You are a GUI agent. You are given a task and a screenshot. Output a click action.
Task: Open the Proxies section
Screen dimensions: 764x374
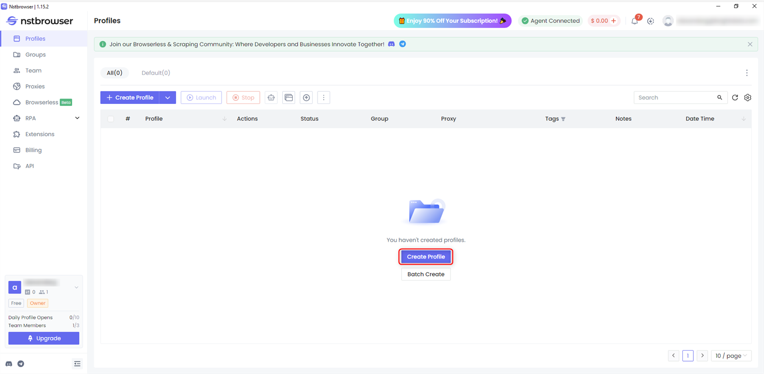43,87
